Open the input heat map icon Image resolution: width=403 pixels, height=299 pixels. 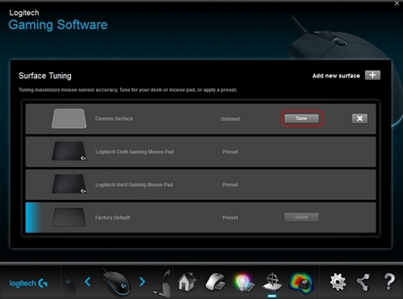click(301, 283)
